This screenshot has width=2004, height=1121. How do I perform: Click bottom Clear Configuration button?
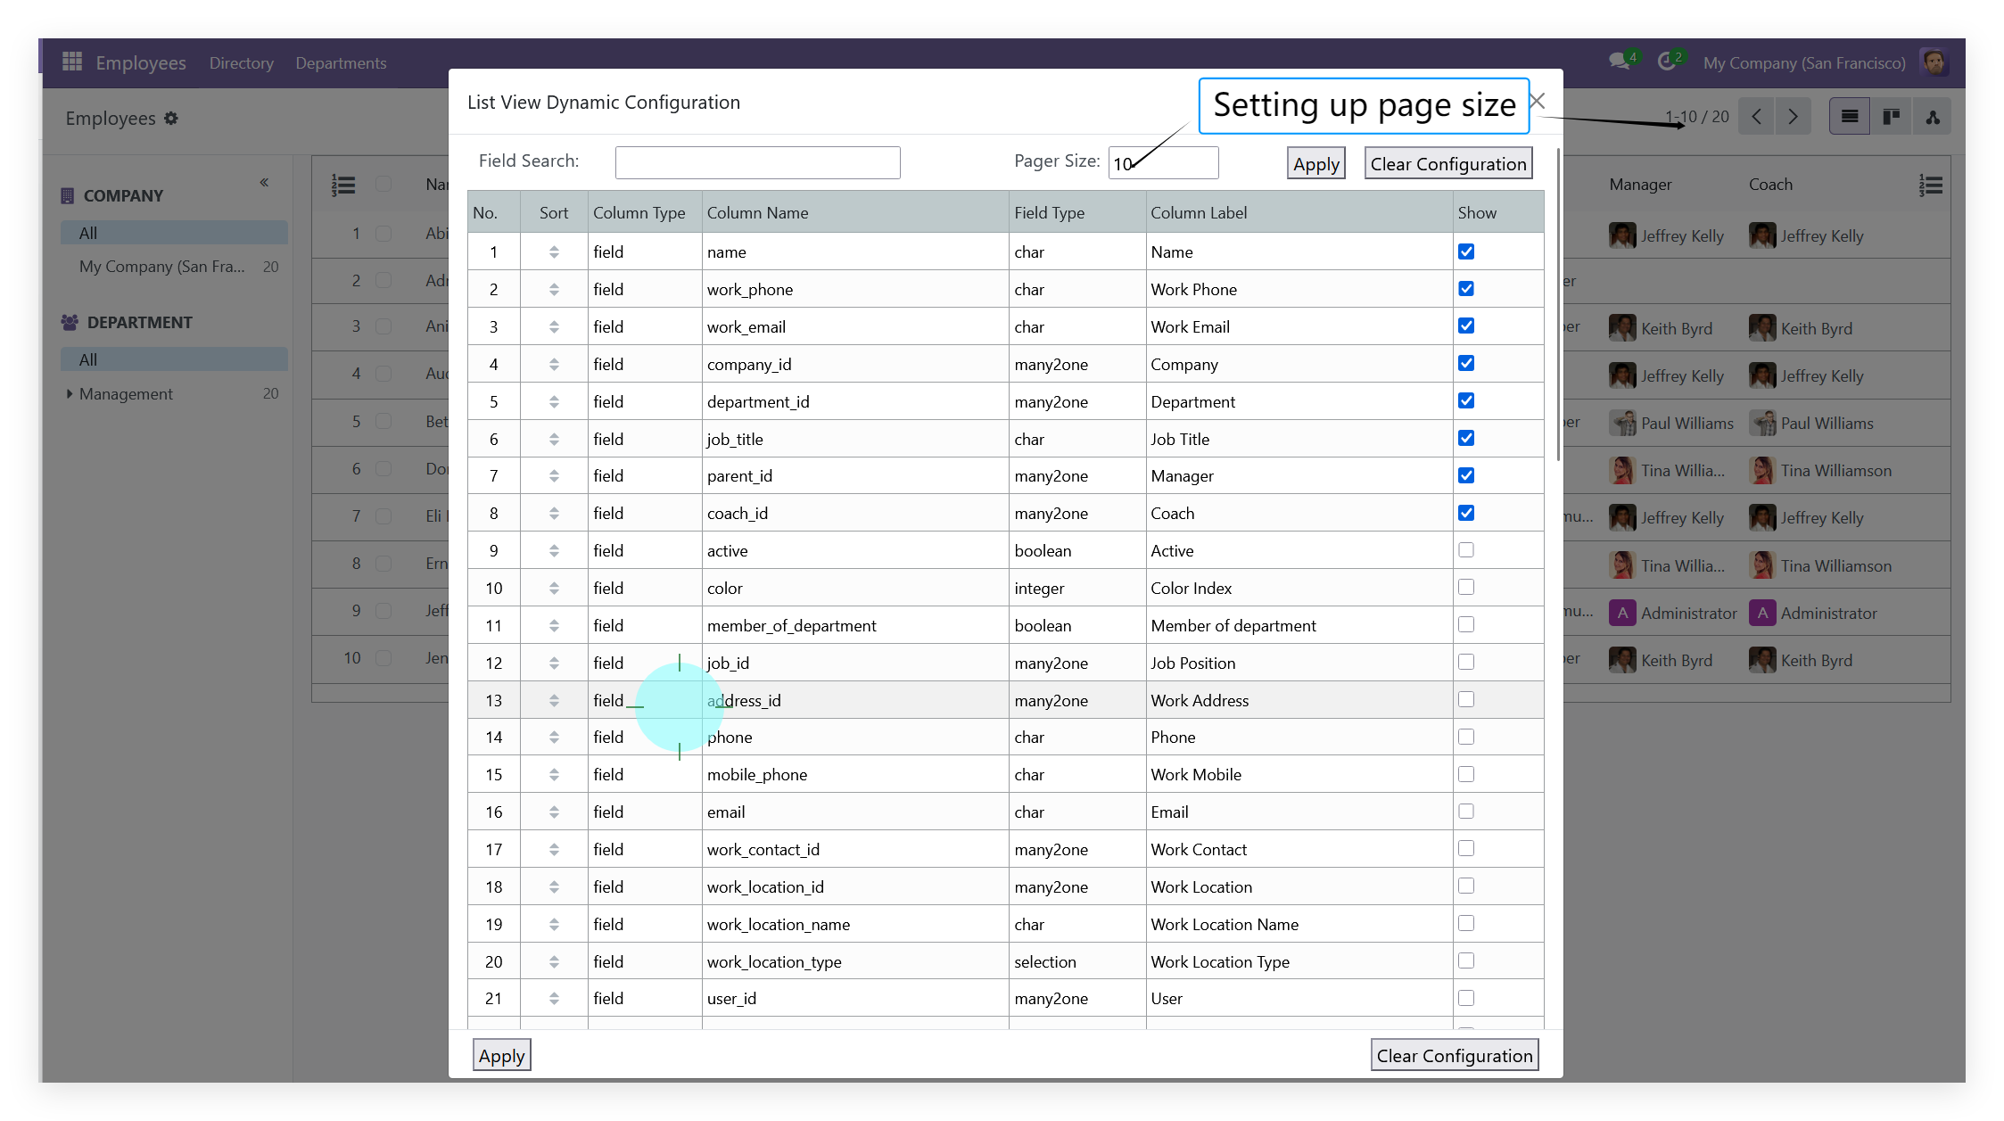pyautogui.click(x=1455, y=1055)
